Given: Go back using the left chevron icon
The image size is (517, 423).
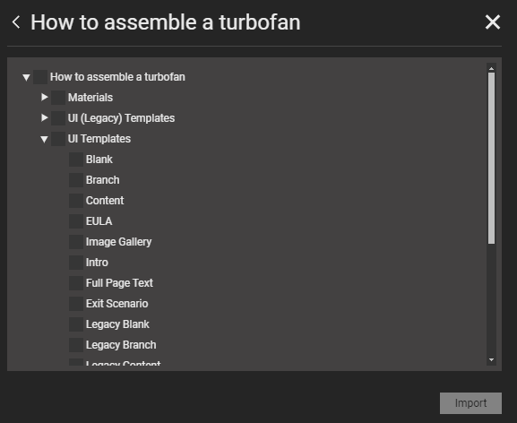Looking at the screenshot, I should coord(16,22).
